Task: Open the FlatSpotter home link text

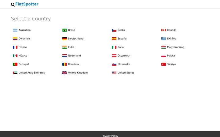Action: pos(27,4)
